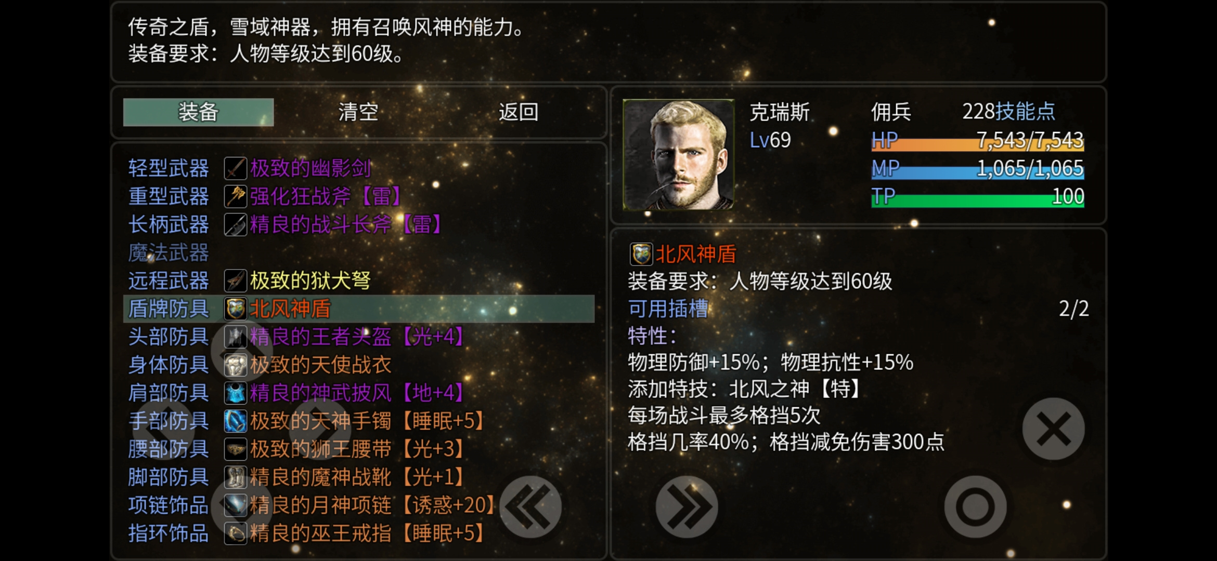The height and width of the screenshot is (561, 1217).
Task: Select the 装备 tab
Action: click(x=198, y=112)
